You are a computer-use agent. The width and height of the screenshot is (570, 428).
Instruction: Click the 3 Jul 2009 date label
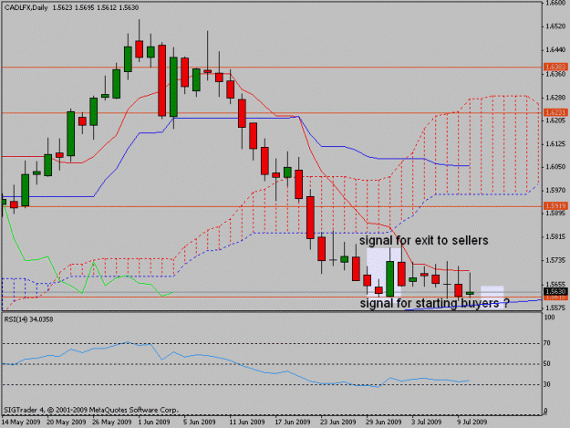pyautogui.click(x=427, y=422)
